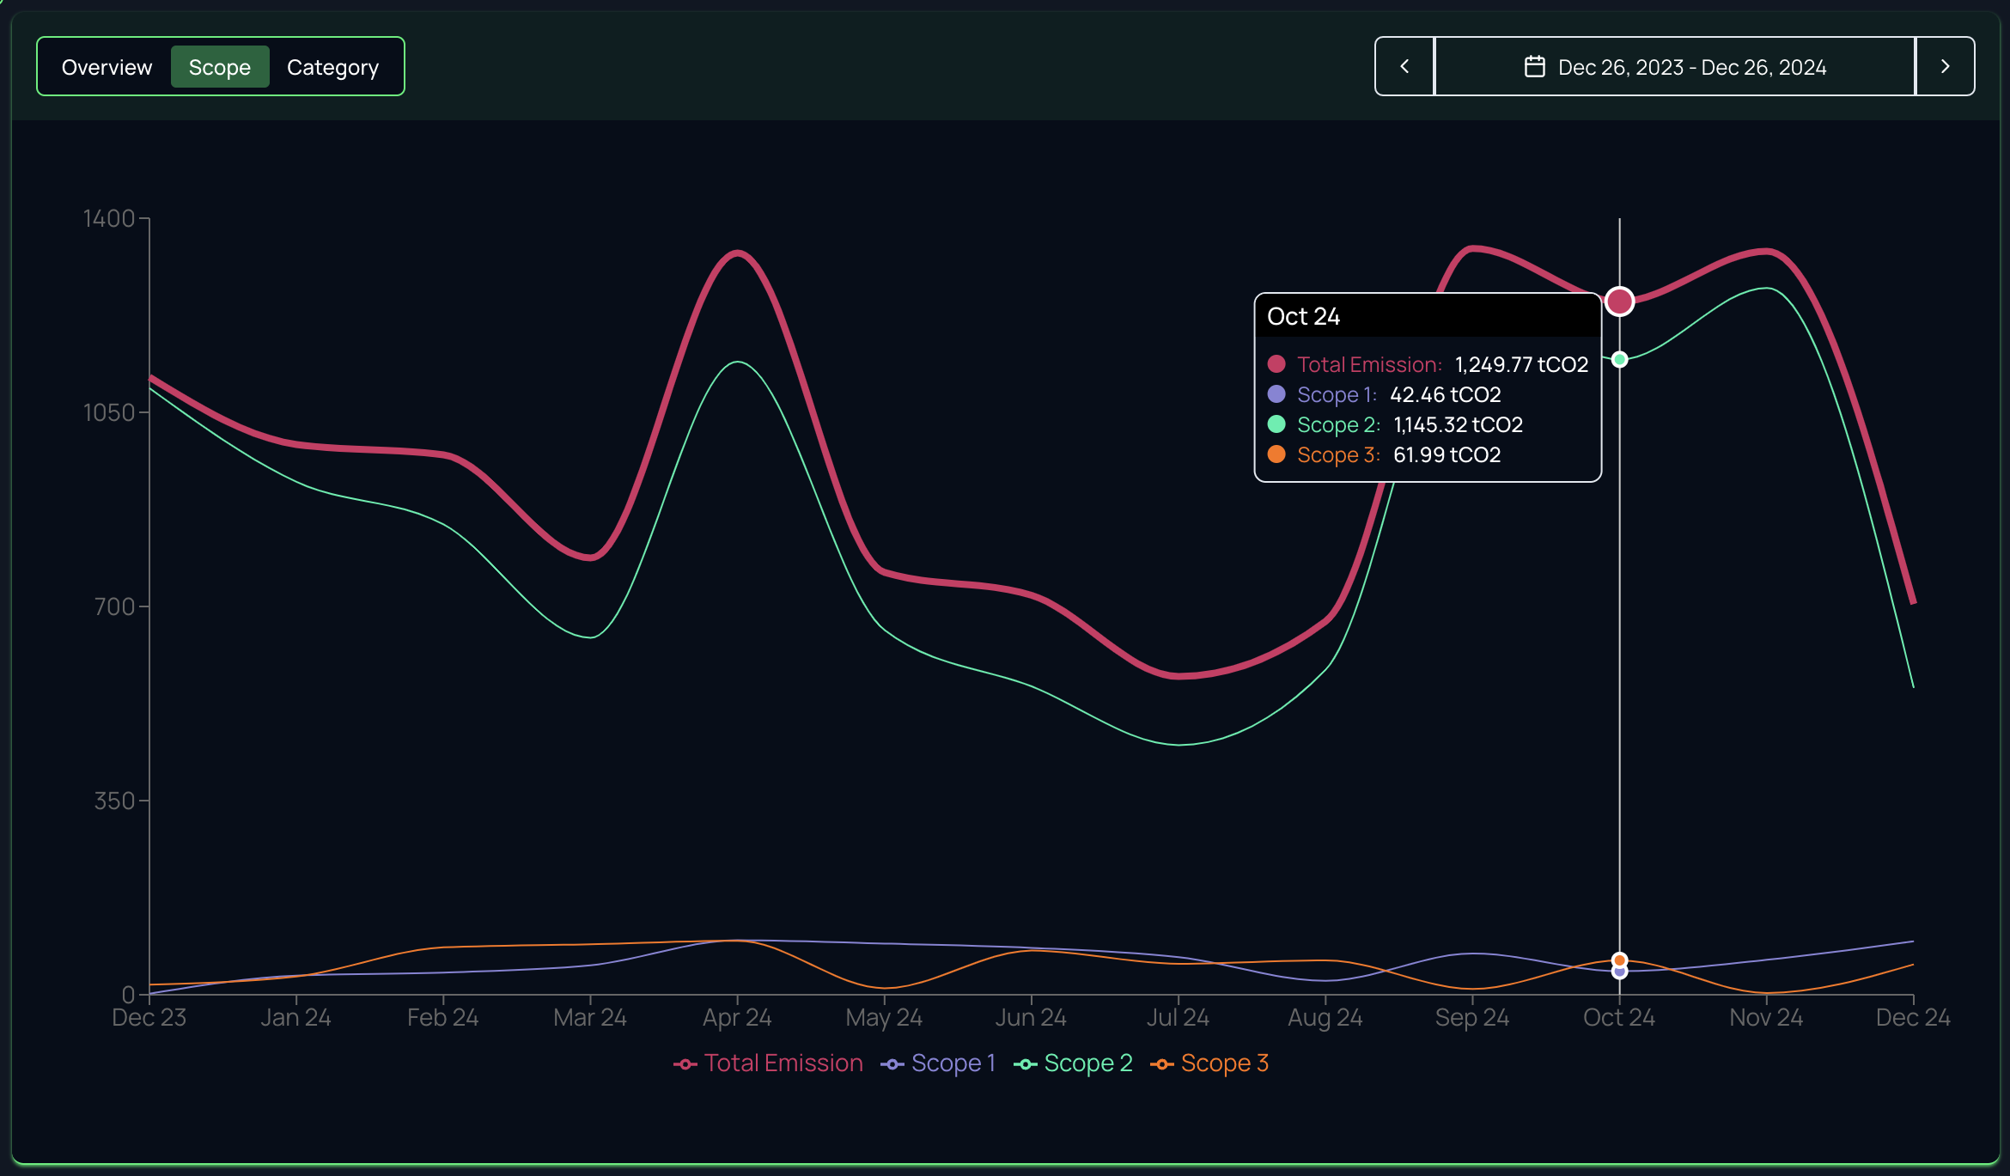Click tooltip Total Emission value 1,249.77 tCO2

tap(1521, 365)
